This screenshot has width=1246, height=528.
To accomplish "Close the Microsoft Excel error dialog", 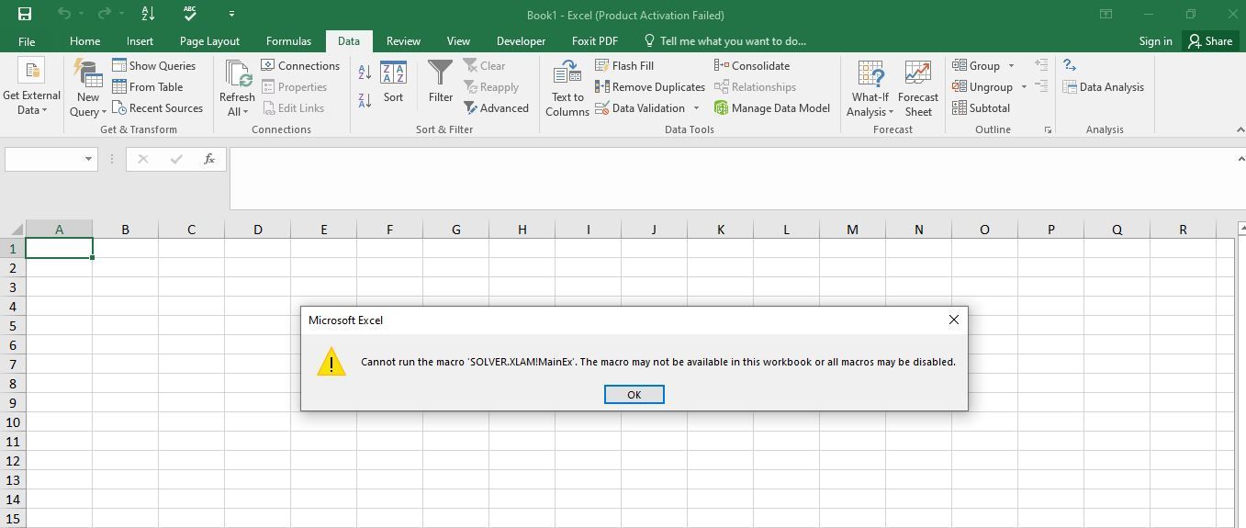I will [953, 320].
